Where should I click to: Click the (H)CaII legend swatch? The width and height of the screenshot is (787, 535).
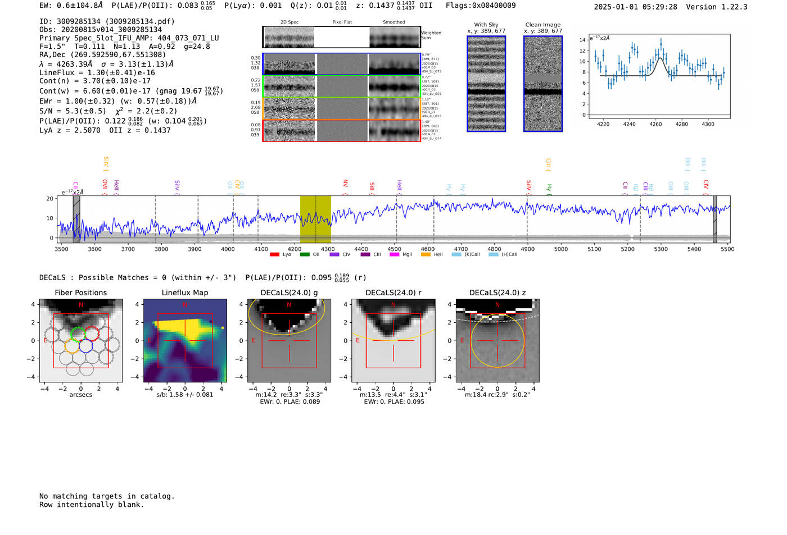[x=494, y=254]
